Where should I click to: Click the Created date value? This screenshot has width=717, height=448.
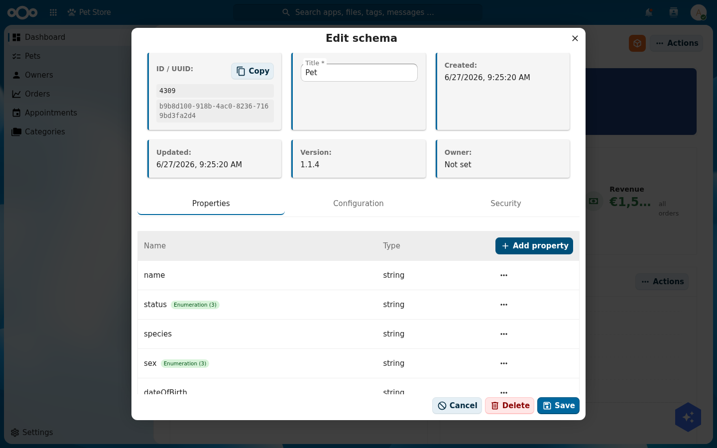point(487,78)
